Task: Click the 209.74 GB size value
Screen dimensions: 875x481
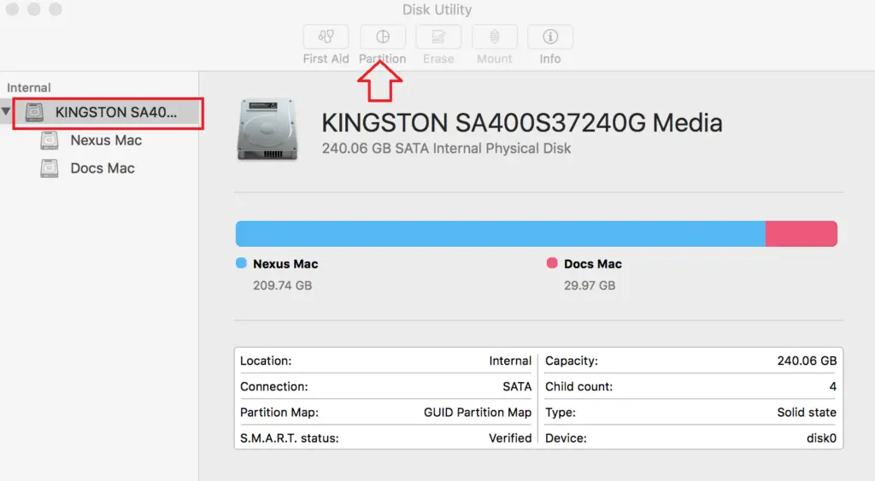Action: pos(282,285)
